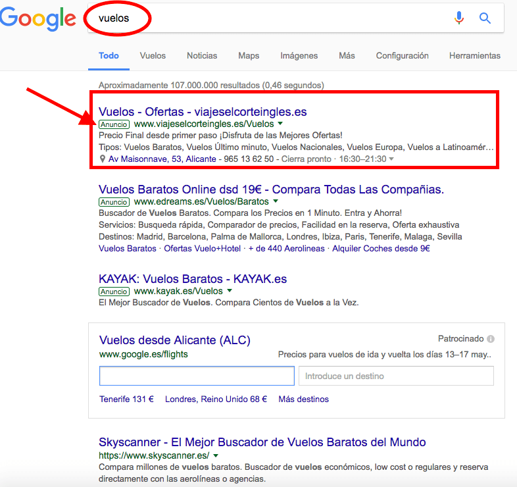Click the blue magnifying glass search icon

[485, 18]
